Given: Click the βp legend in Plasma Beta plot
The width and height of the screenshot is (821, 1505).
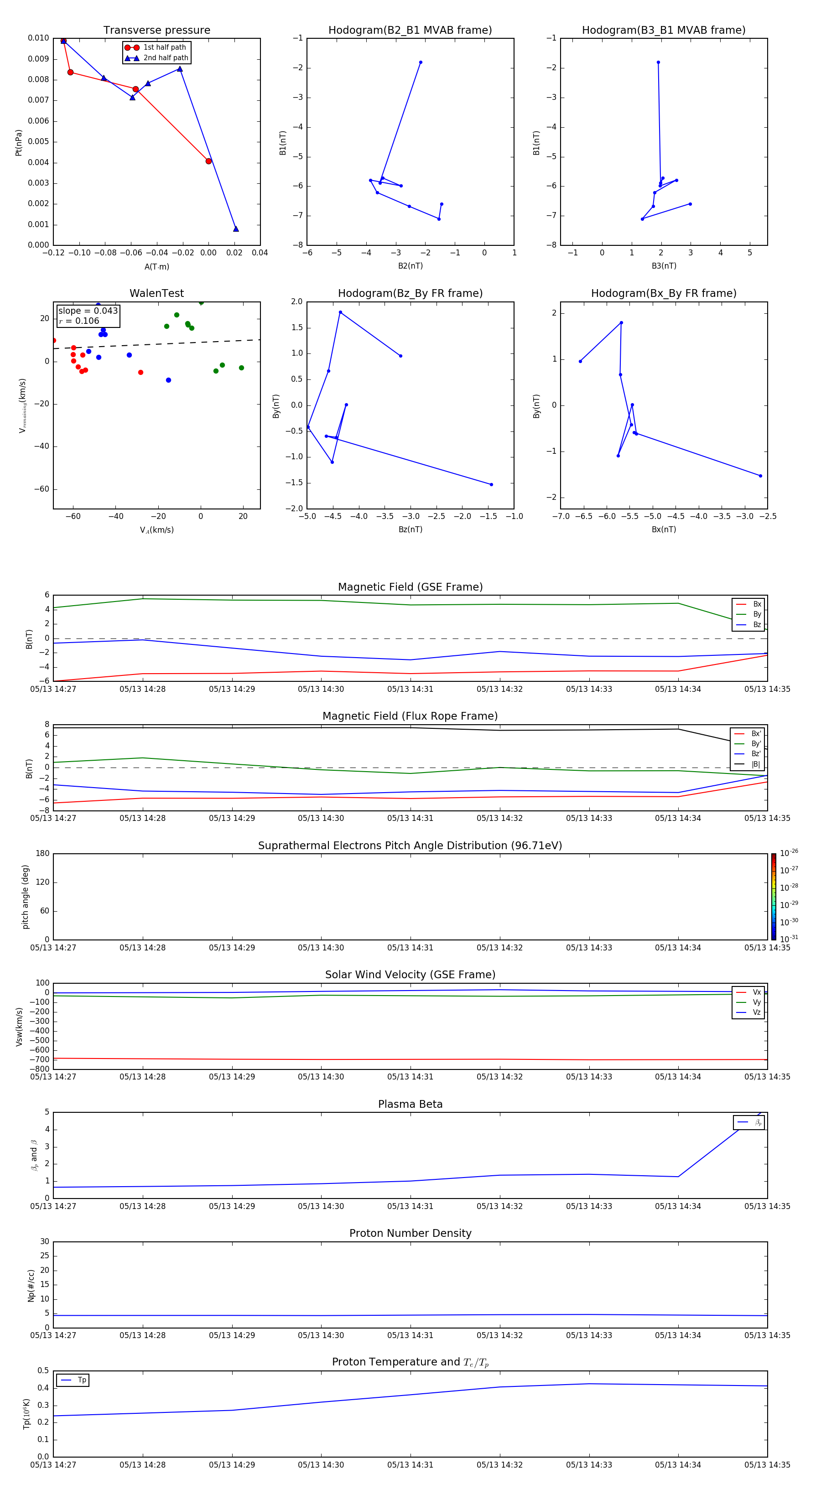Looking at the screenshot, I should point(749,1122).
